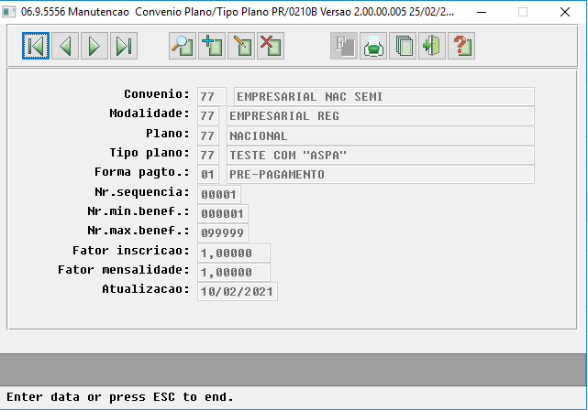
Task: Print using the printer icon
Action: (x=373, y=46)
